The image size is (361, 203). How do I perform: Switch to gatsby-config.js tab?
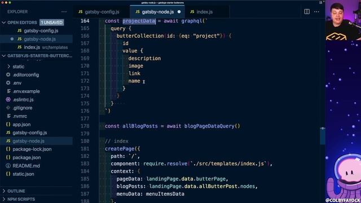(102, 12)
